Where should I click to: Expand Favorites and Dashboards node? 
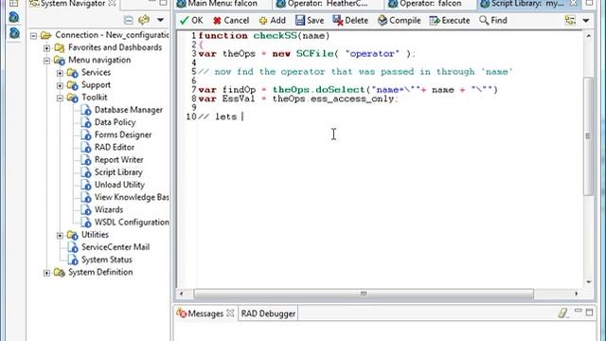click(x=46, y=48)
